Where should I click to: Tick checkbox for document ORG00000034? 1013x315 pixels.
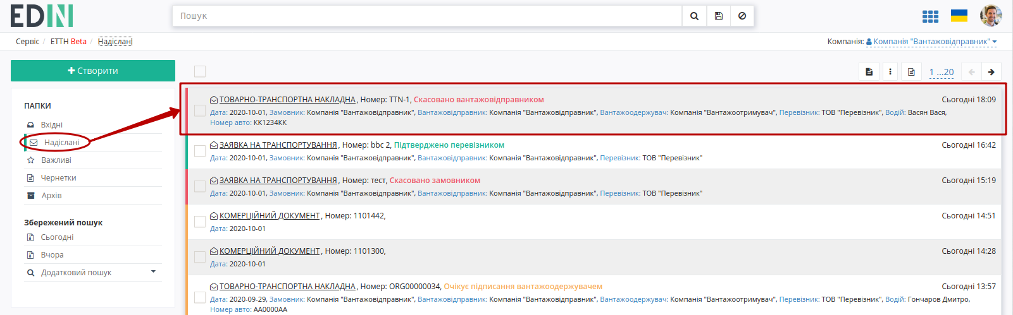pyautogui.click(x=200, y=297)
